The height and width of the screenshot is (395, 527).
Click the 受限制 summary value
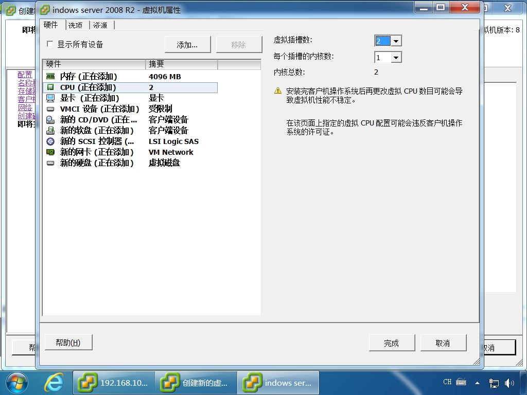161,109
